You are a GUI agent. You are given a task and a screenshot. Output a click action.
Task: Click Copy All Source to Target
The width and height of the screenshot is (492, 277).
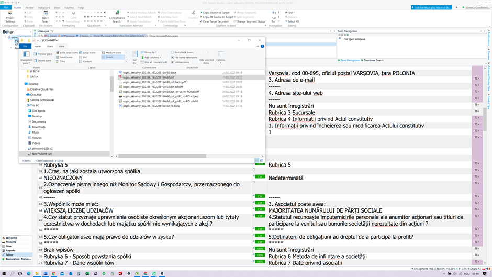[x=217, y=17]
